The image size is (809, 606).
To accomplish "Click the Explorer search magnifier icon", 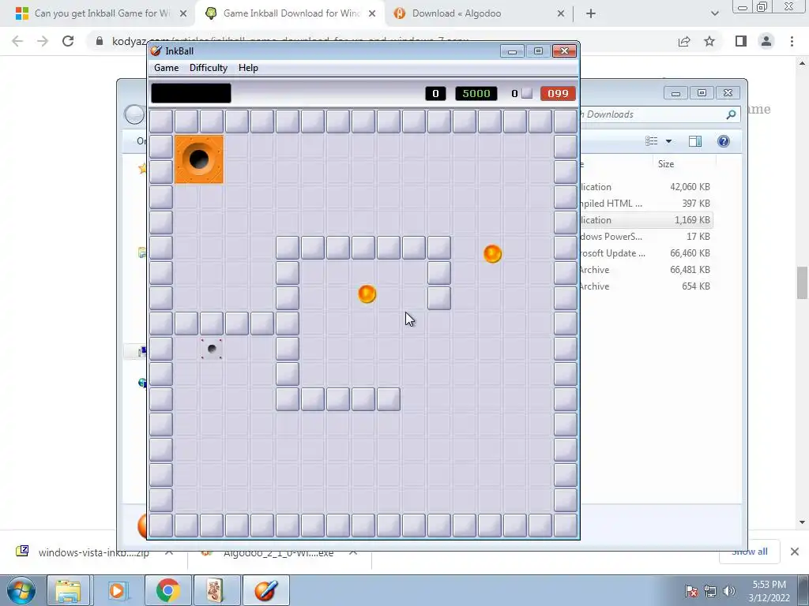I will coord(731,114).
